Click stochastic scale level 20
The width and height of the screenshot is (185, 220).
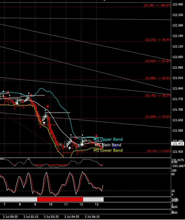coord(173,191)
